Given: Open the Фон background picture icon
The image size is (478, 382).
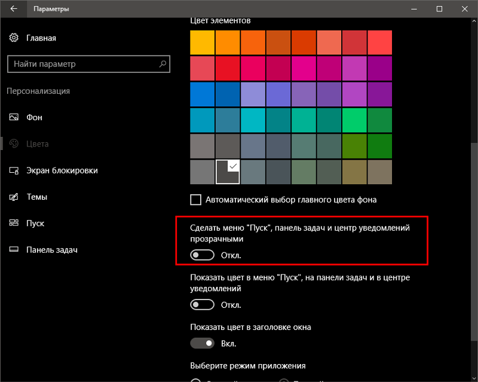Looking at the screenshot, I should coord(14,117).
